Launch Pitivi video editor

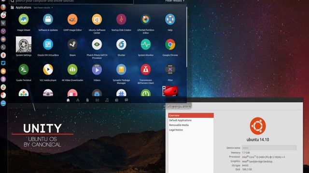tap(170, 70)
